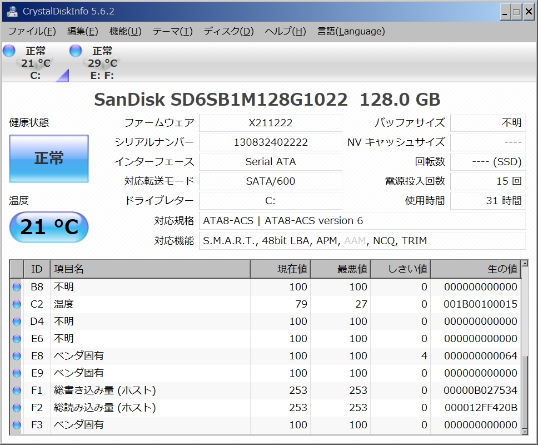Click the E8 threshold value 4
Viewport: 538px width, 445px height.
(x=424, y=356)
